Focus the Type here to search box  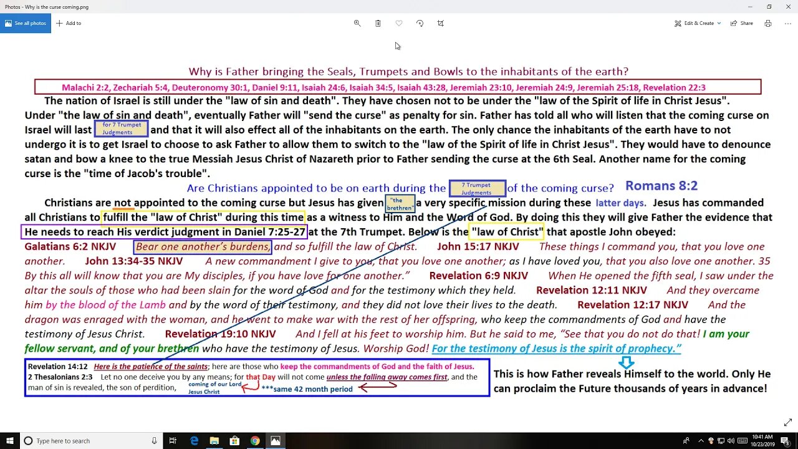click(x=90, y=441)
